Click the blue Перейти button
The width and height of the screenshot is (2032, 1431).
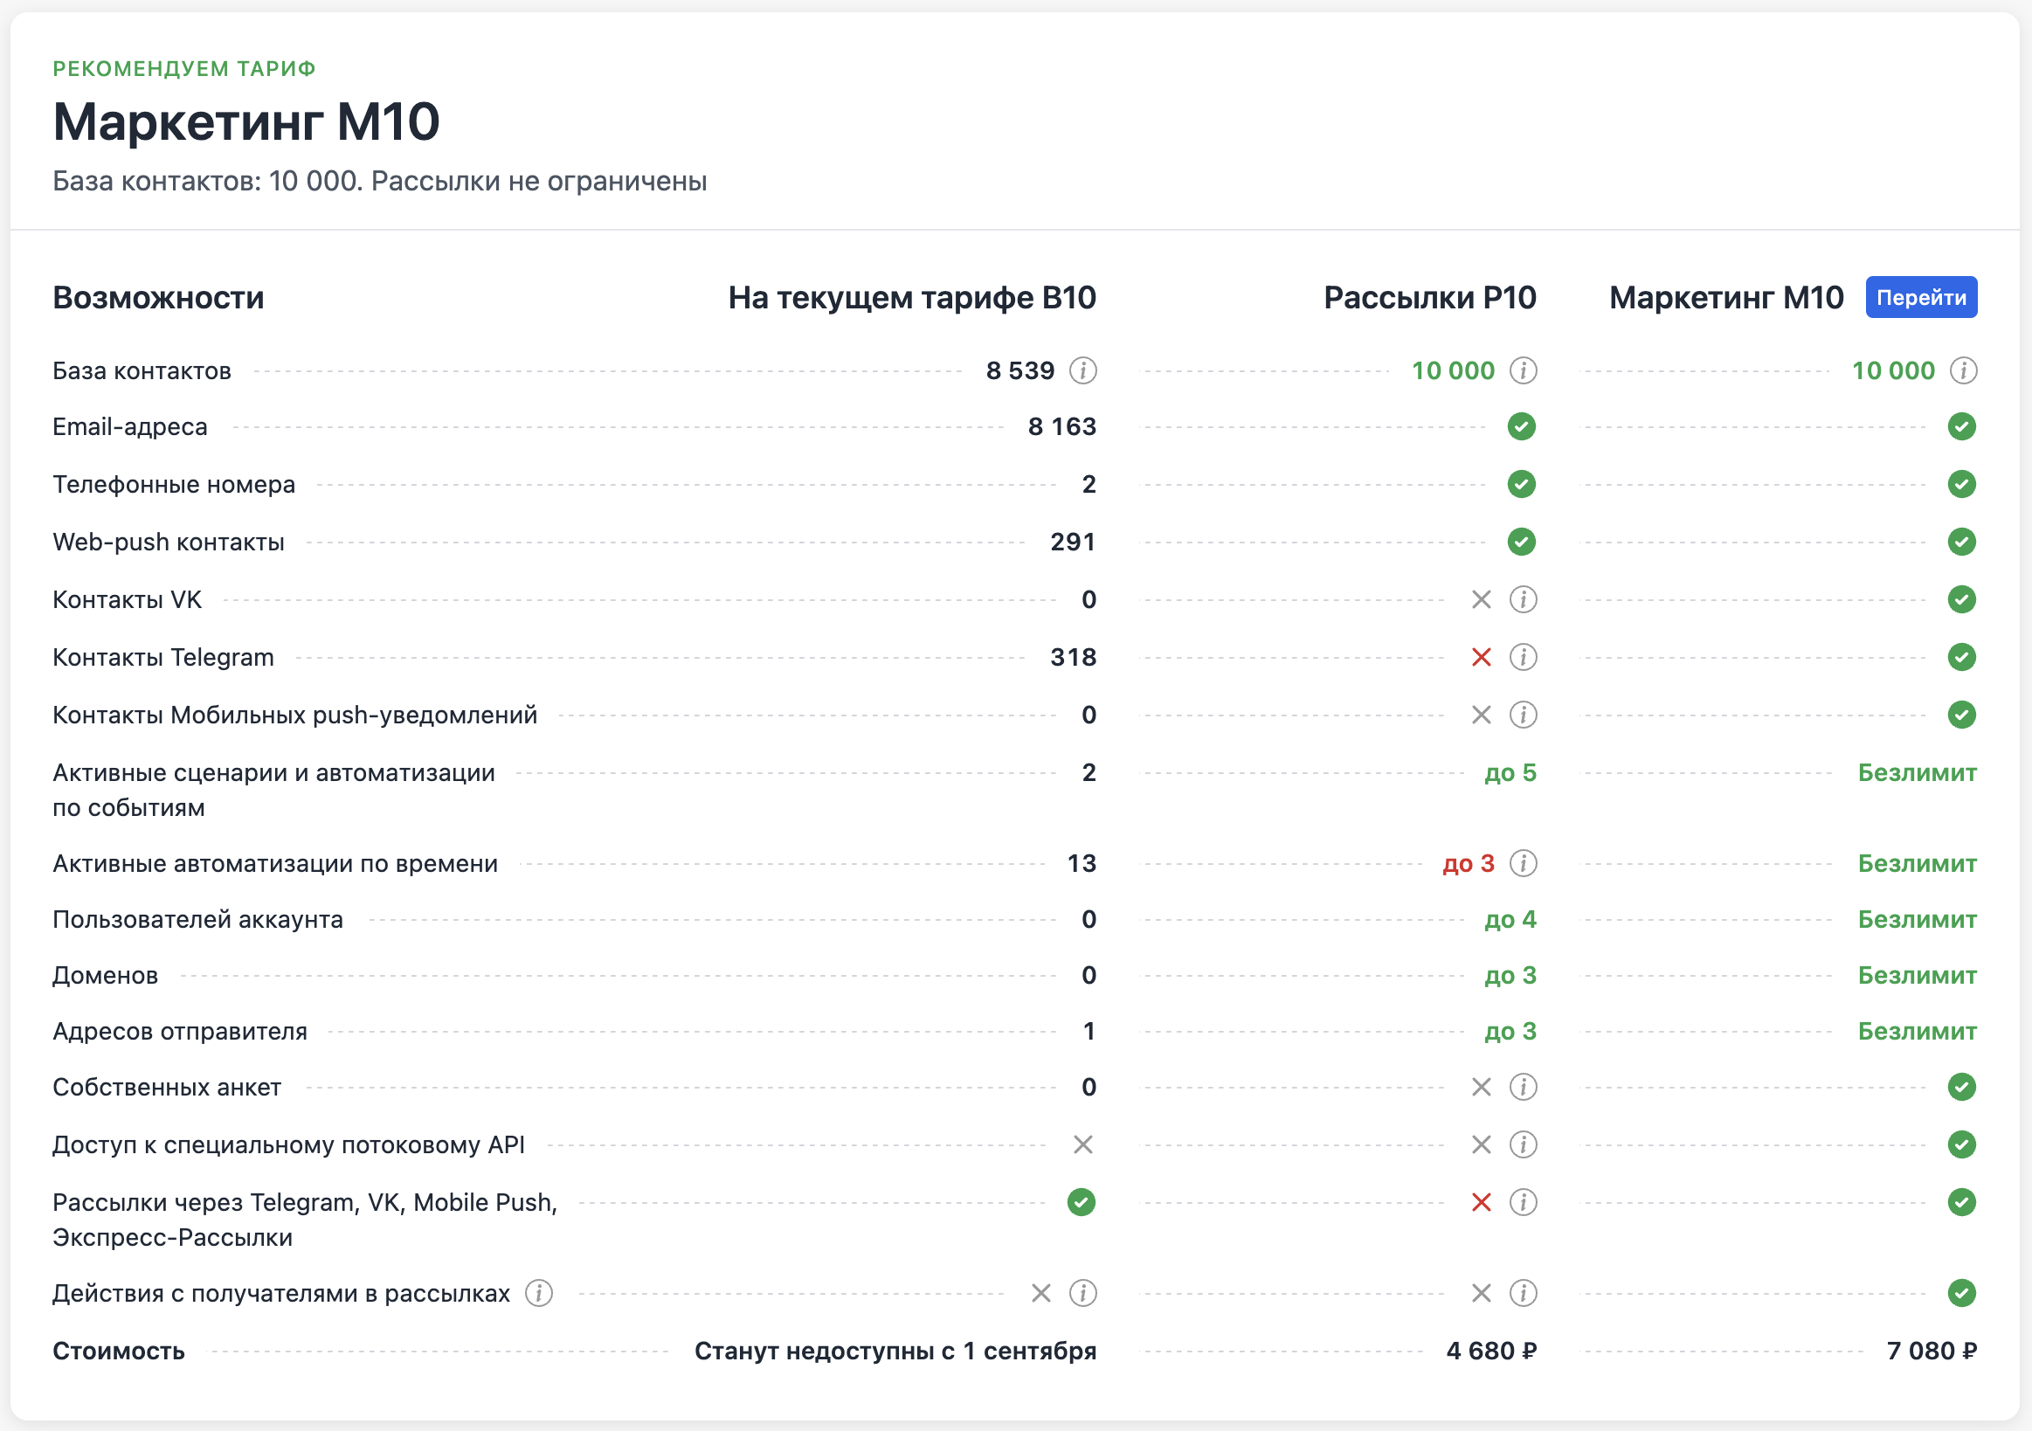click(1920, 297)
